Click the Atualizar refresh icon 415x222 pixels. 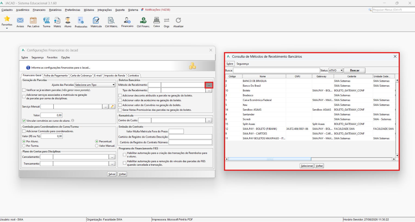pyautogui.click(x=178, y=20)
